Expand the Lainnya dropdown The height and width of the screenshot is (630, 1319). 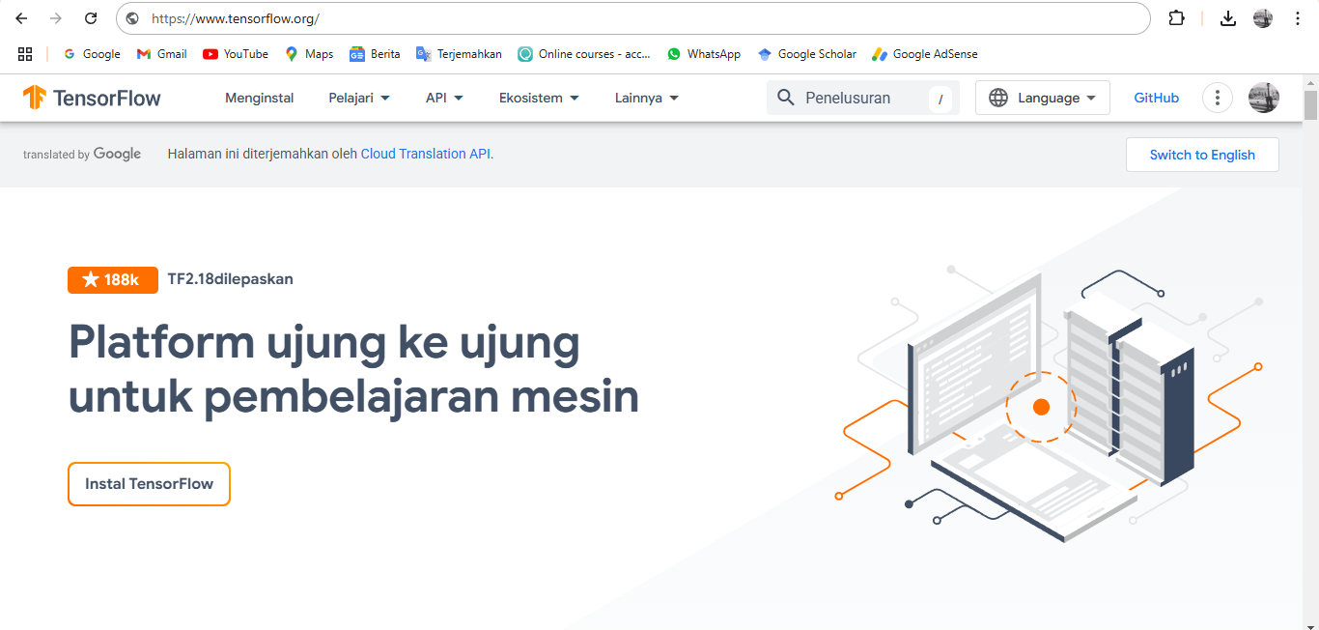[x=647, y=98]
